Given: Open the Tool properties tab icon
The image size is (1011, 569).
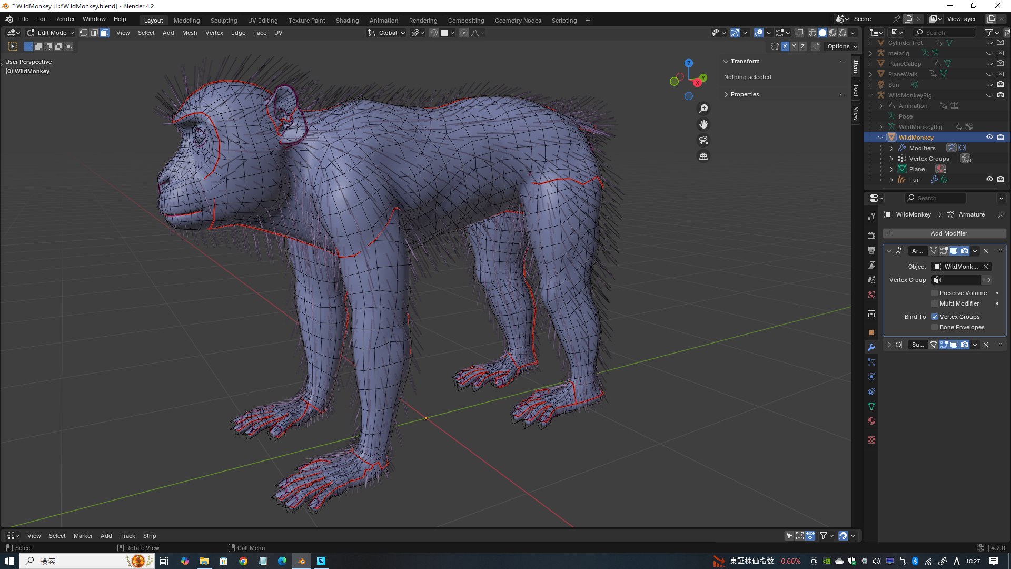Looking at the screenshot, I should [x=871, y=216].
